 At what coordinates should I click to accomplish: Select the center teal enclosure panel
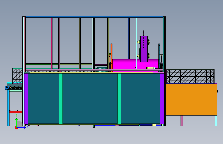click(x=90, y=99)
